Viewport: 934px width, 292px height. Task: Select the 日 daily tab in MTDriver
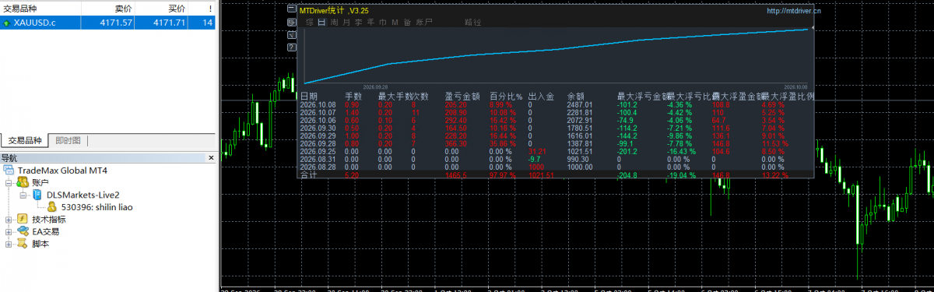pyautogui.click(x=321, y=23)
